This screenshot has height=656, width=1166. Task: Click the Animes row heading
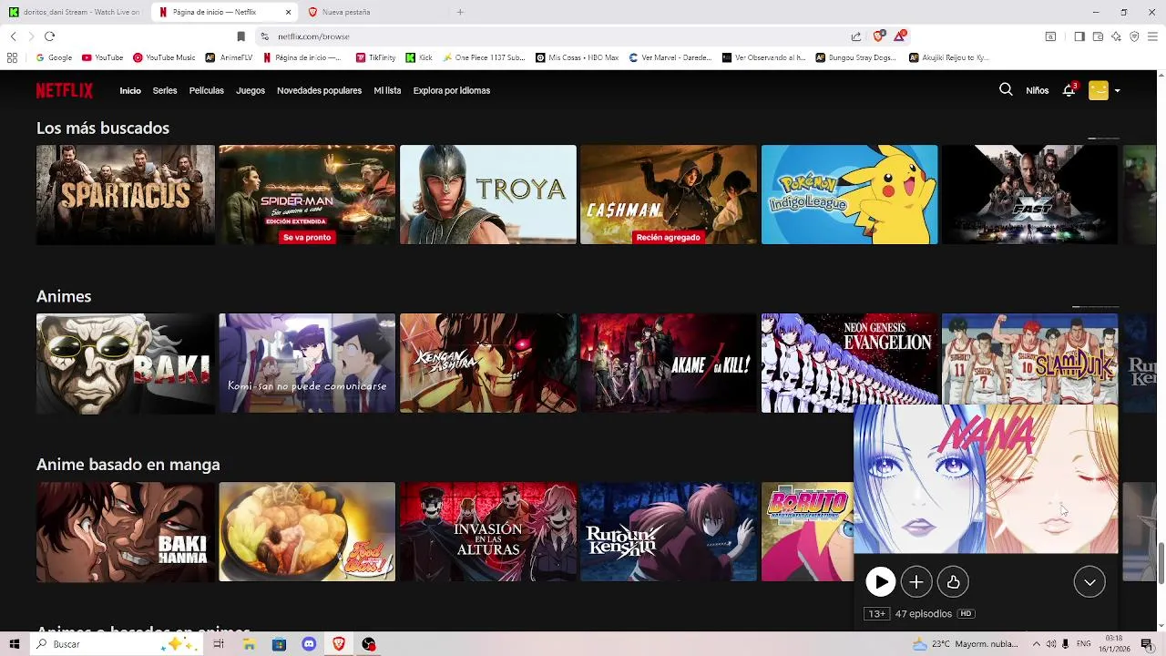[64, 296]
